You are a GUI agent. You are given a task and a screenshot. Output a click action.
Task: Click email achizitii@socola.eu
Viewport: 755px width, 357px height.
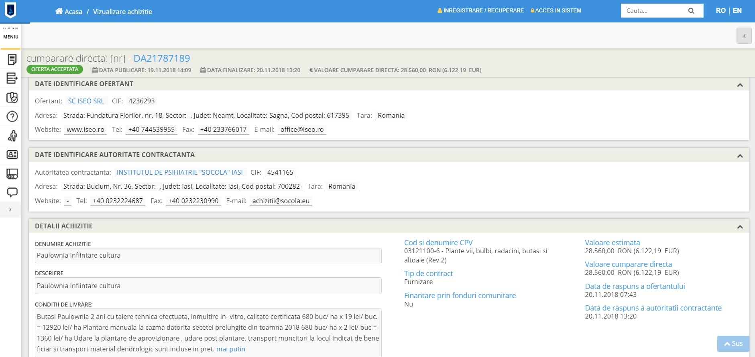281,201
